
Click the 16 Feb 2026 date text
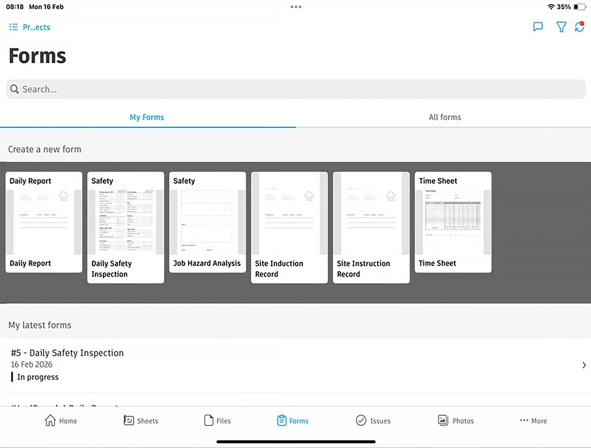[32, 365]
